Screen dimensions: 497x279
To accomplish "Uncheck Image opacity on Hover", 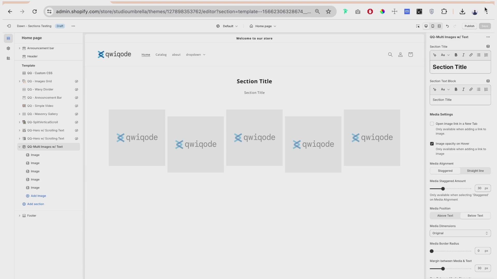I will point(432,144).
